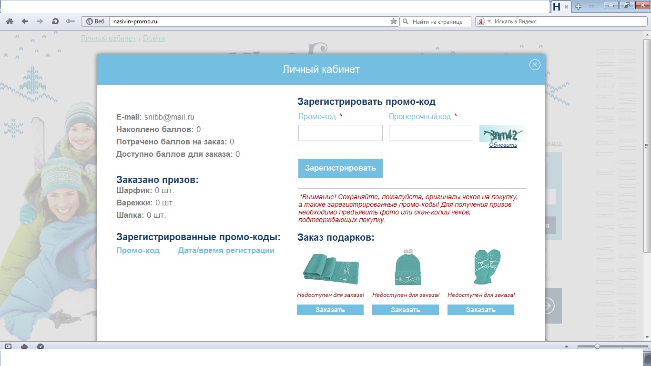Expand the Yandex search engine dropdown
Image resolution: width=651 pixels, height=366 pixels.
pyautogui.click(x=489, y=21)
